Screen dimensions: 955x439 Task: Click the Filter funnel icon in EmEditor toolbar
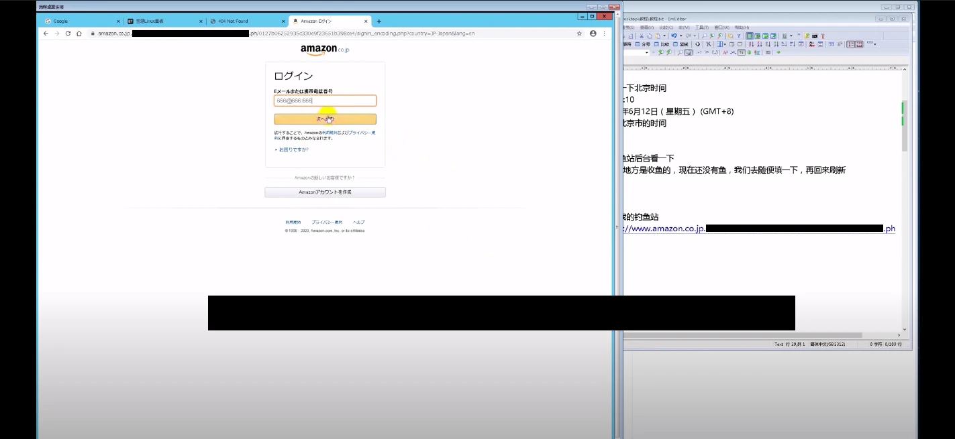[739, 36]
